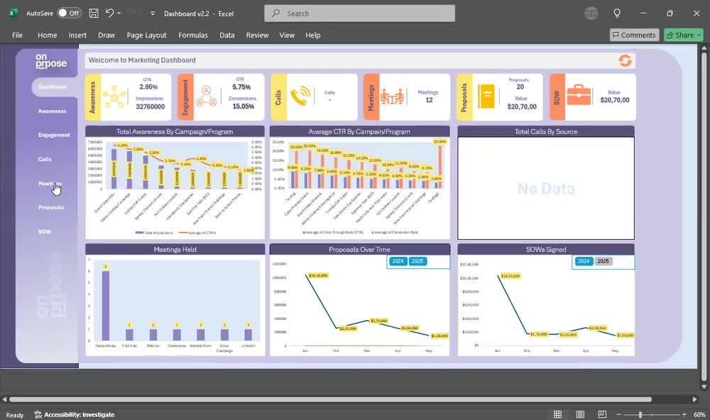Open the undo history dropdown arrow
This screenshot has width=710, height=420.
click(x=119, y=13)
